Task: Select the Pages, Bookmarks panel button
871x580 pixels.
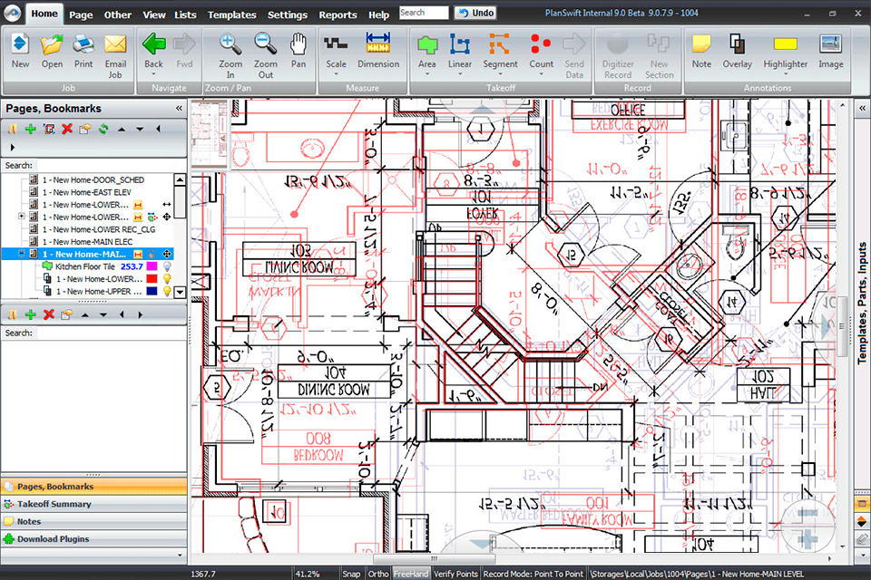Action: pos(93,486)
